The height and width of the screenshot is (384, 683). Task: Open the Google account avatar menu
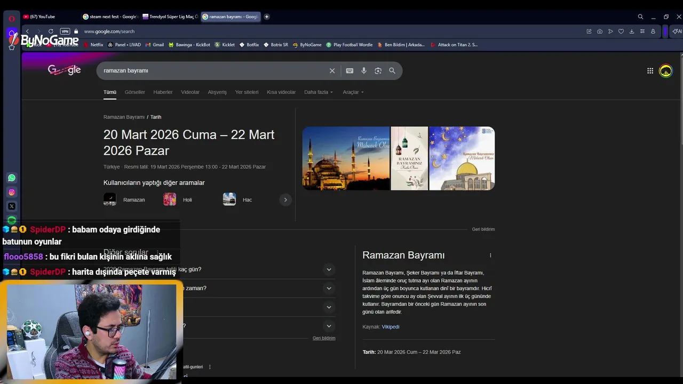point(665,70)
